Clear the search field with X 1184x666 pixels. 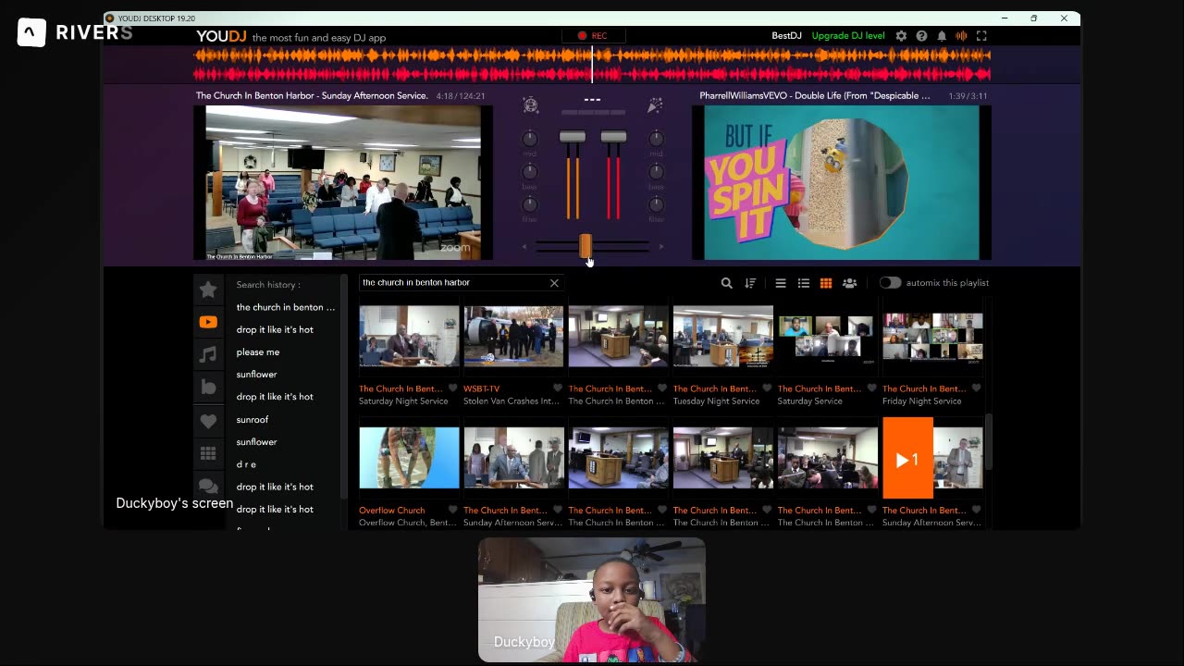coord(554,283)
